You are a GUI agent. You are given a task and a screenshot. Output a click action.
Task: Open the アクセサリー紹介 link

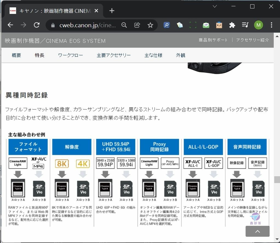click(x=252, y=40)
